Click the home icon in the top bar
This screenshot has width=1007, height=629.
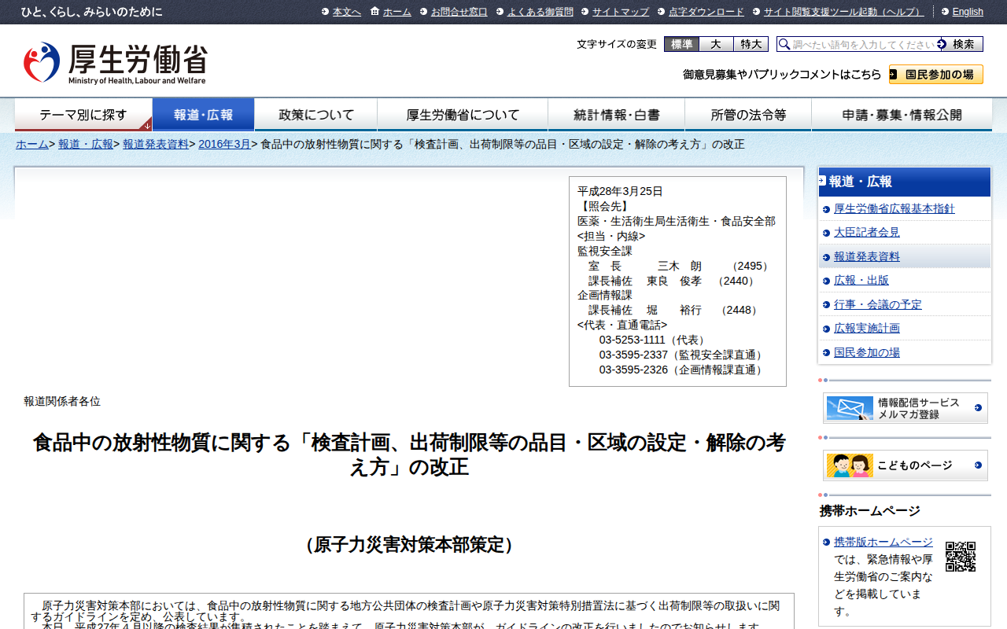pos(374,11)
